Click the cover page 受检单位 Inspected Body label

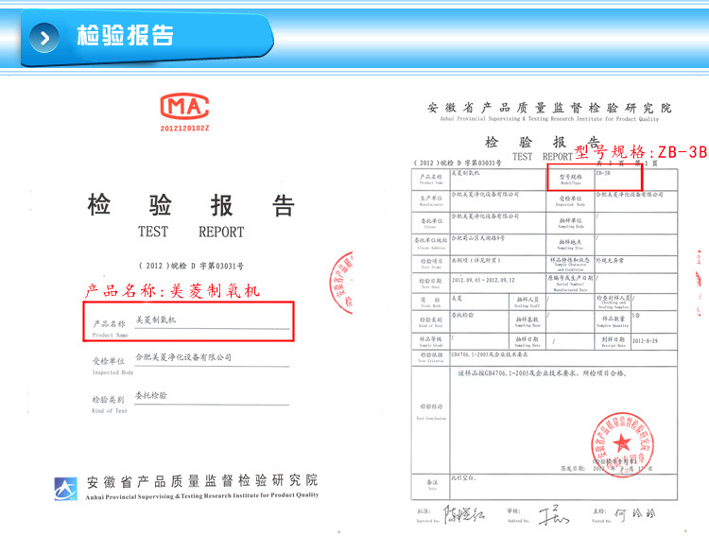pyautogui.click(x=112, y=366)
